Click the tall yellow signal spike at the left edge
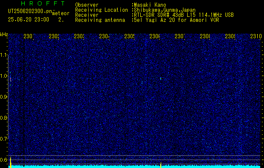The width and height of the screenshot is (264, 168). pos(10,162)
